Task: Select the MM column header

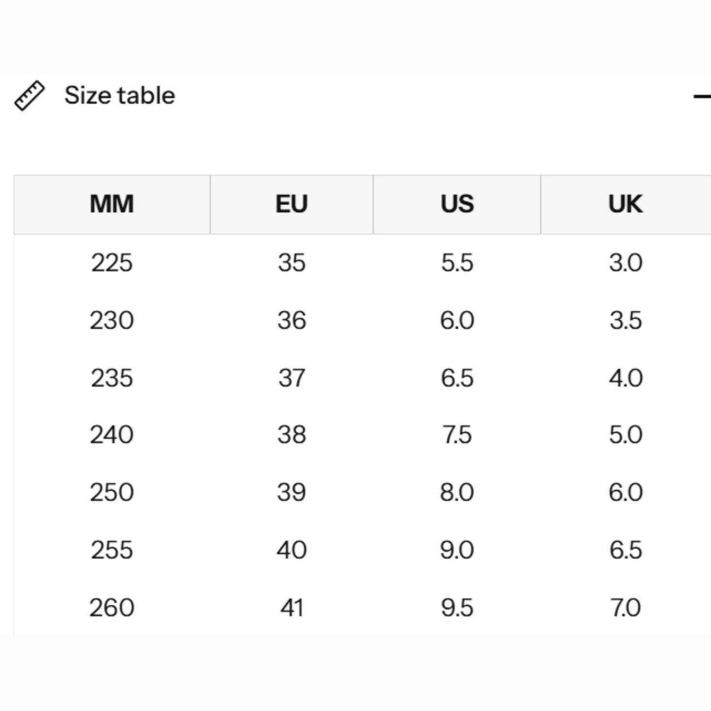Action: pyautogui.click(x=112, y=204)
